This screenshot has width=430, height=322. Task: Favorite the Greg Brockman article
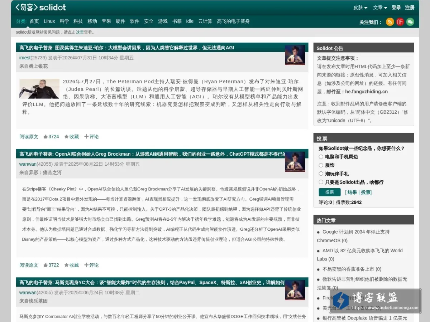pyautogui.click(x=72, y=265)
